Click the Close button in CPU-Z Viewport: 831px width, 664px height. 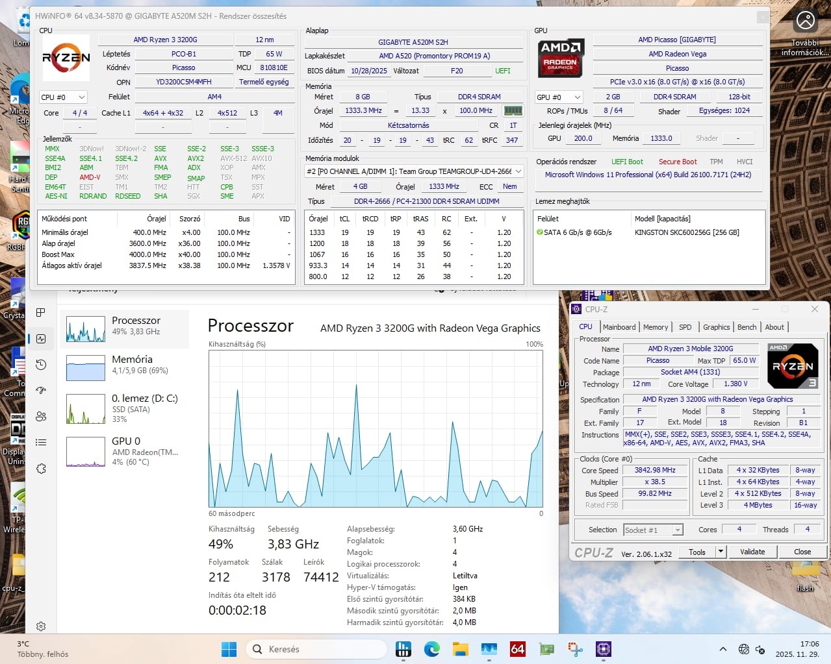click(x=802, y=552)
